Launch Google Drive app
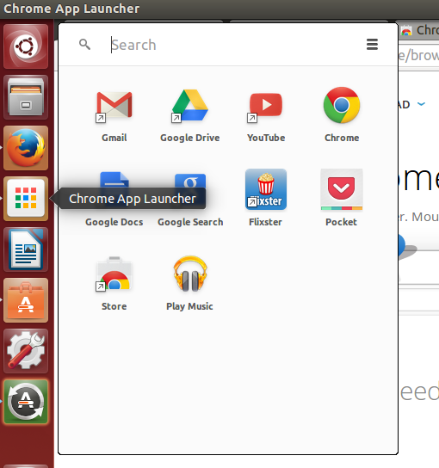This screenshot has width=439, height=468. (x=190, y=105)
